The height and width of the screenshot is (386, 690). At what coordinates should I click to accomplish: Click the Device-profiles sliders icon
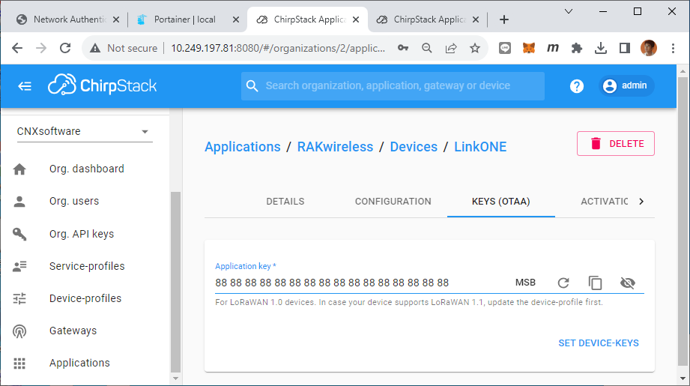[x=19, y=299]
